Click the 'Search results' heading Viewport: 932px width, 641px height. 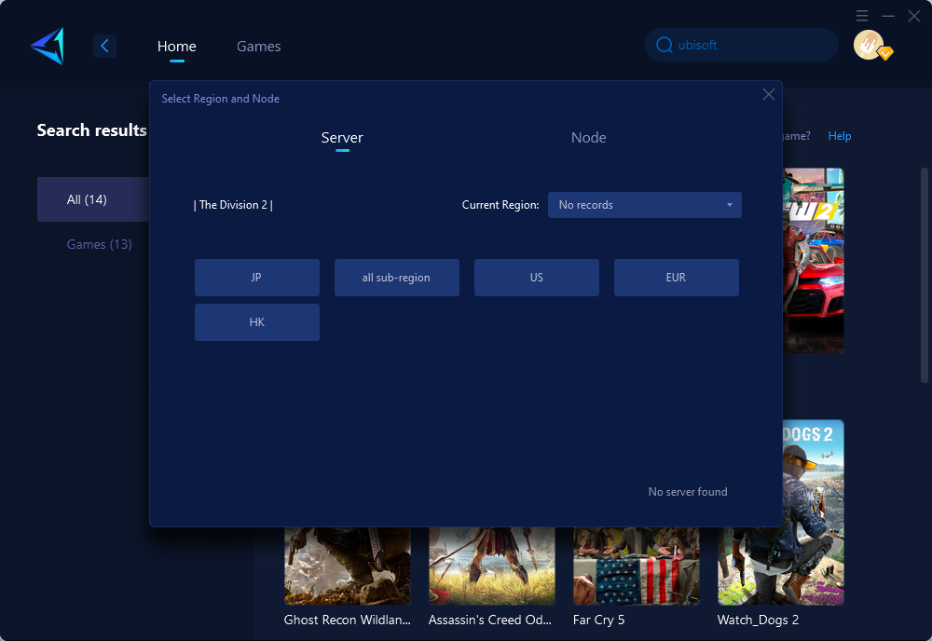(91, 130)
